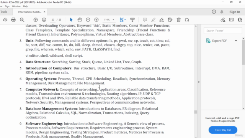Zoom in with plus circle icon
The width and height of the screenshot is (245, 138).
[96, 20]
